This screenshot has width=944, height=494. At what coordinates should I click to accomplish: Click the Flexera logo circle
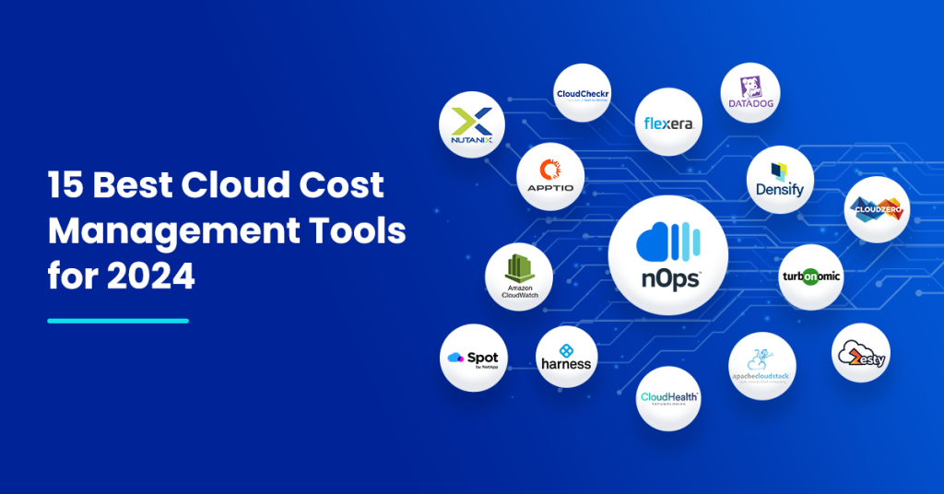(x=668, y=123)
